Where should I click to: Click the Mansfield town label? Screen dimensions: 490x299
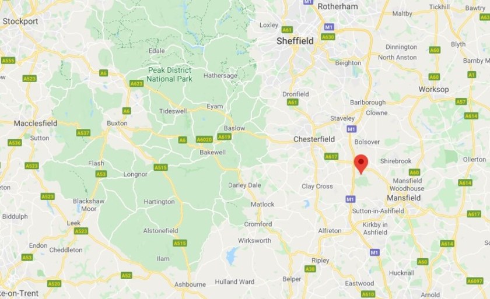(404, 198)
